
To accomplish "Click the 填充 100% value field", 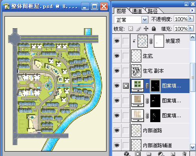I will (x=181, y=29).
